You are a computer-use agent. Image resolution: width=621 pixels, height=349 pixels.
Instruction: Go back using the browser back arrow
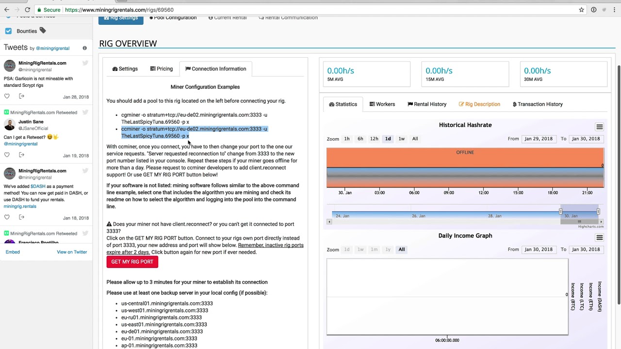7,10
